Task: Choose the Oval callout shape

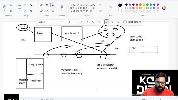Action: pyautogui.click(x=81, y=11)
